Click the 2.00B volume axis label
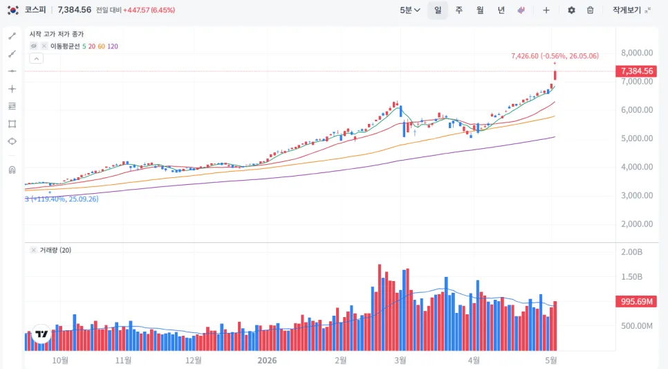668x369 pixels. coord(632,252)
